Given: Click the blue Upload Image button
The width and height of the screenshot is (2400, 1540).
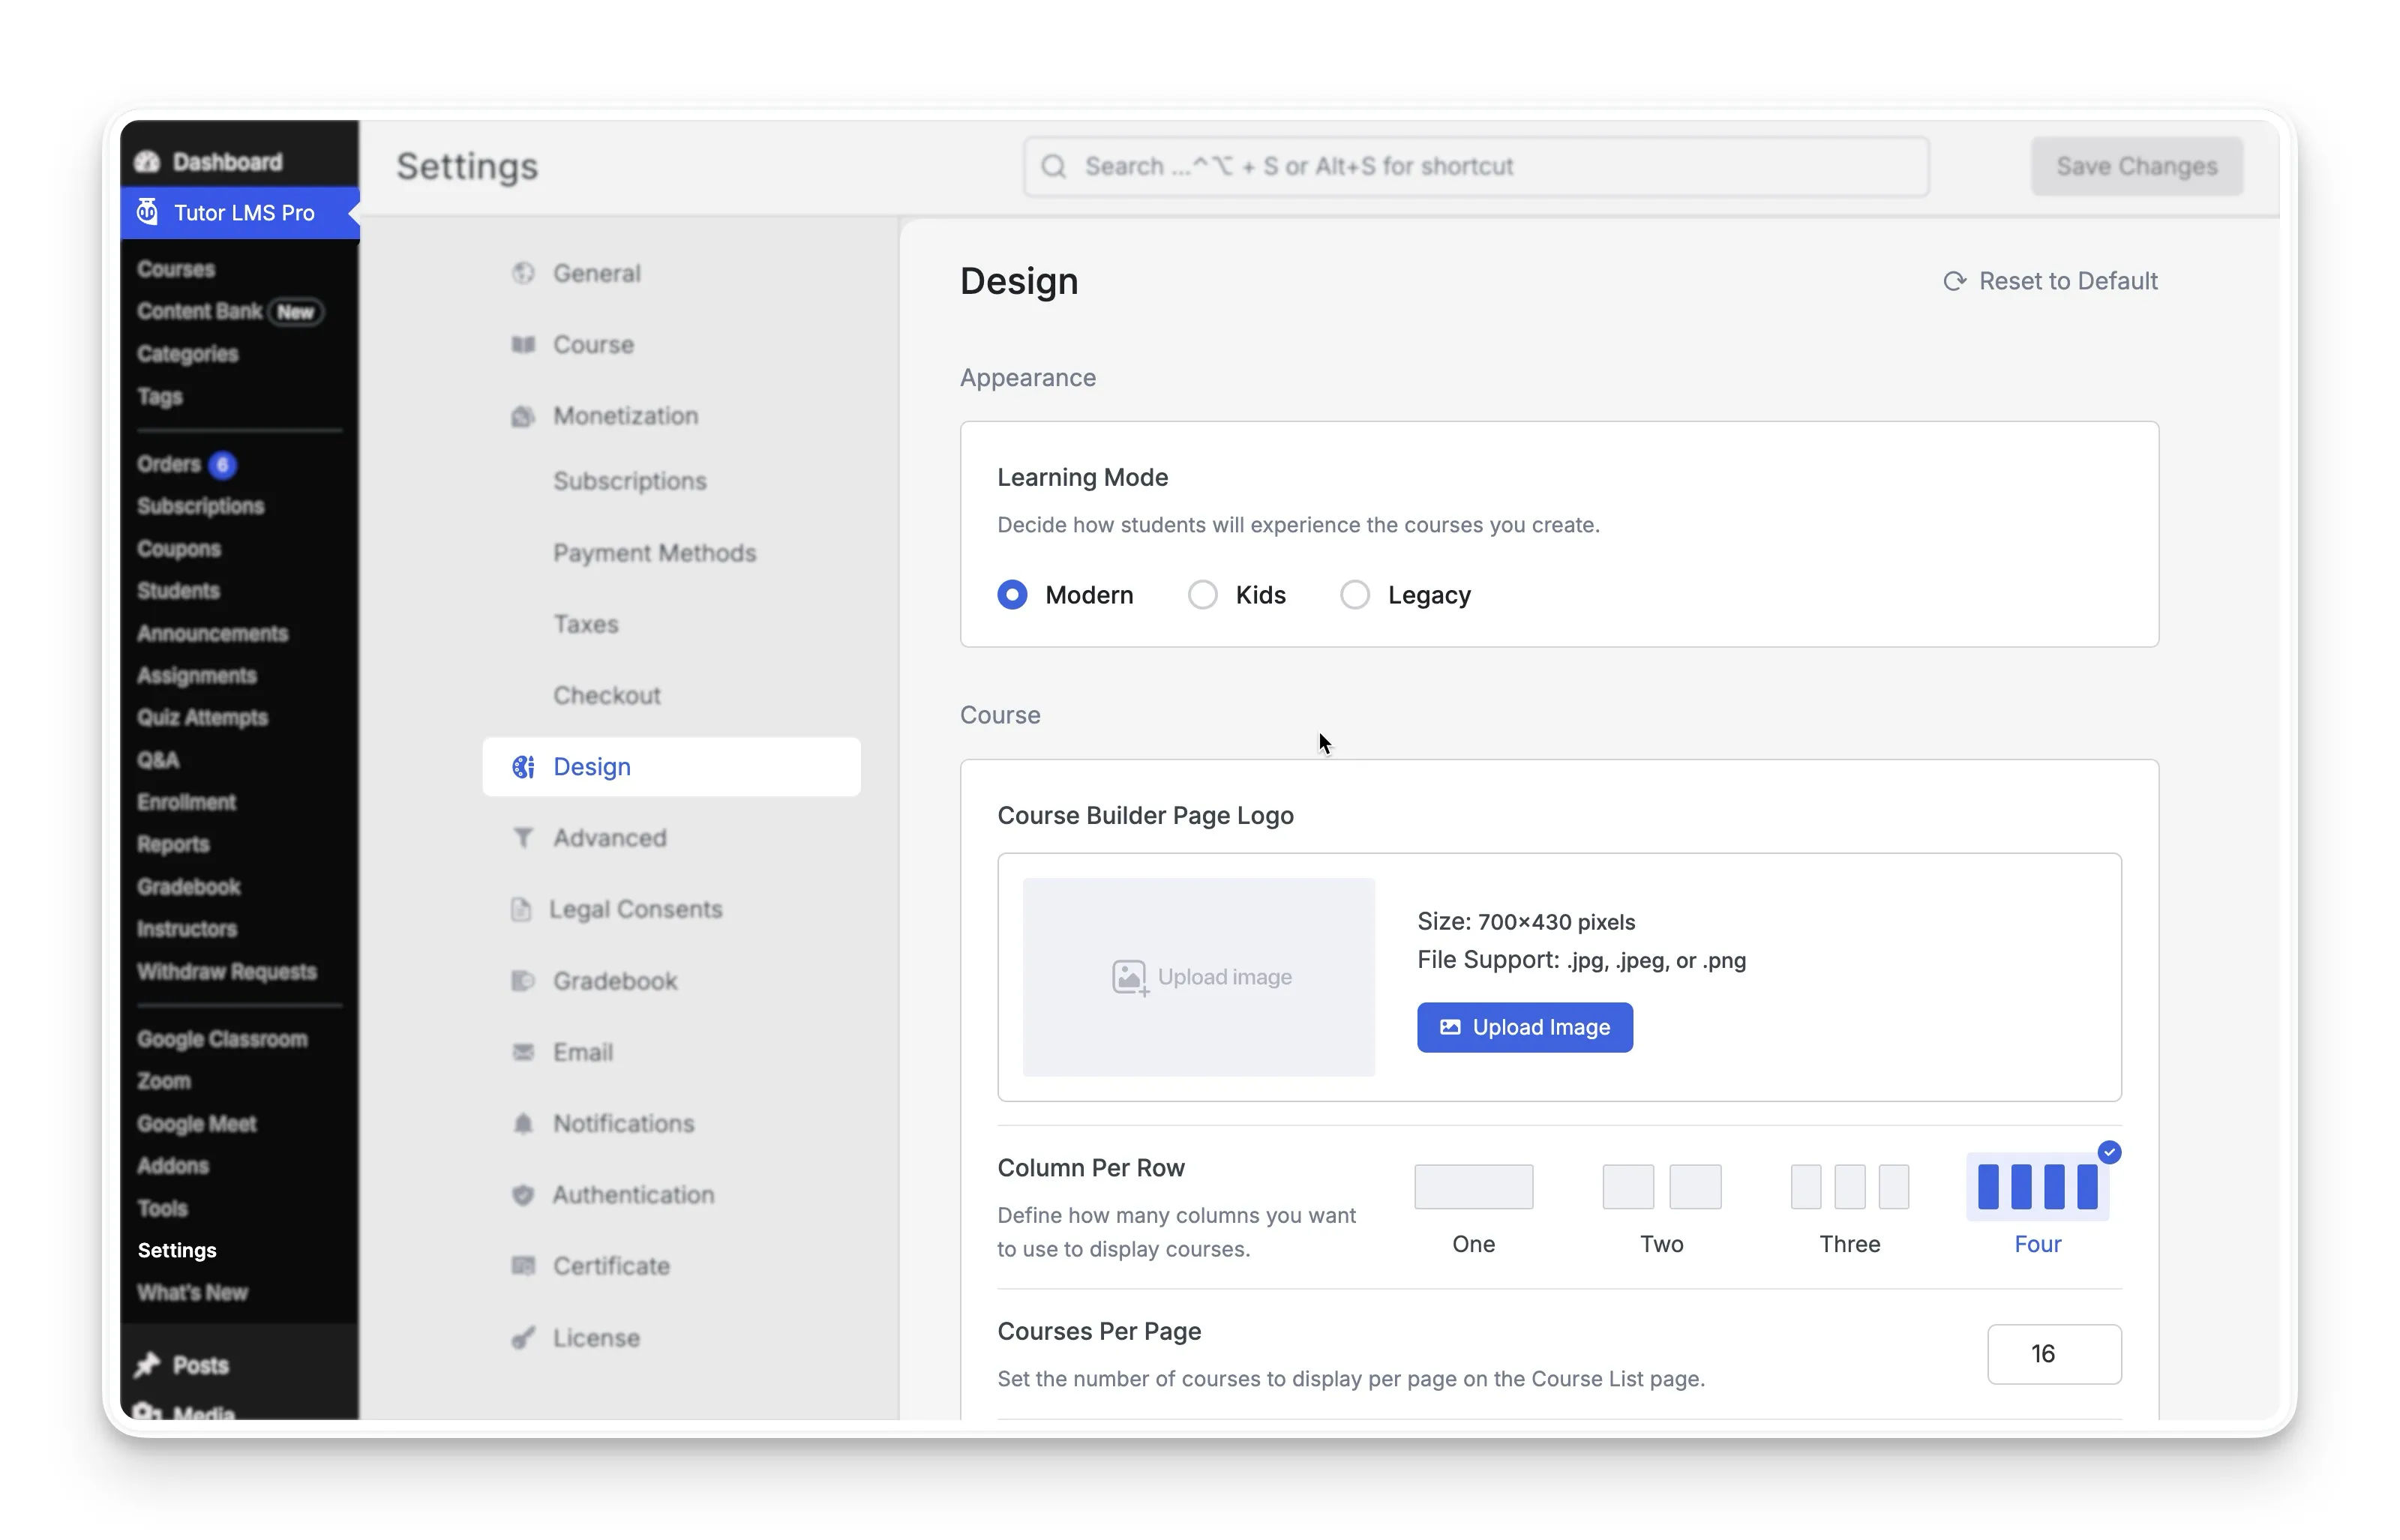Looking at the screenshot, I should coord(1524,1027).
